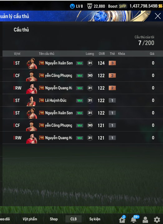Close the player management panel
Screen dimensions: 163x224
click(x=158, y=16)
